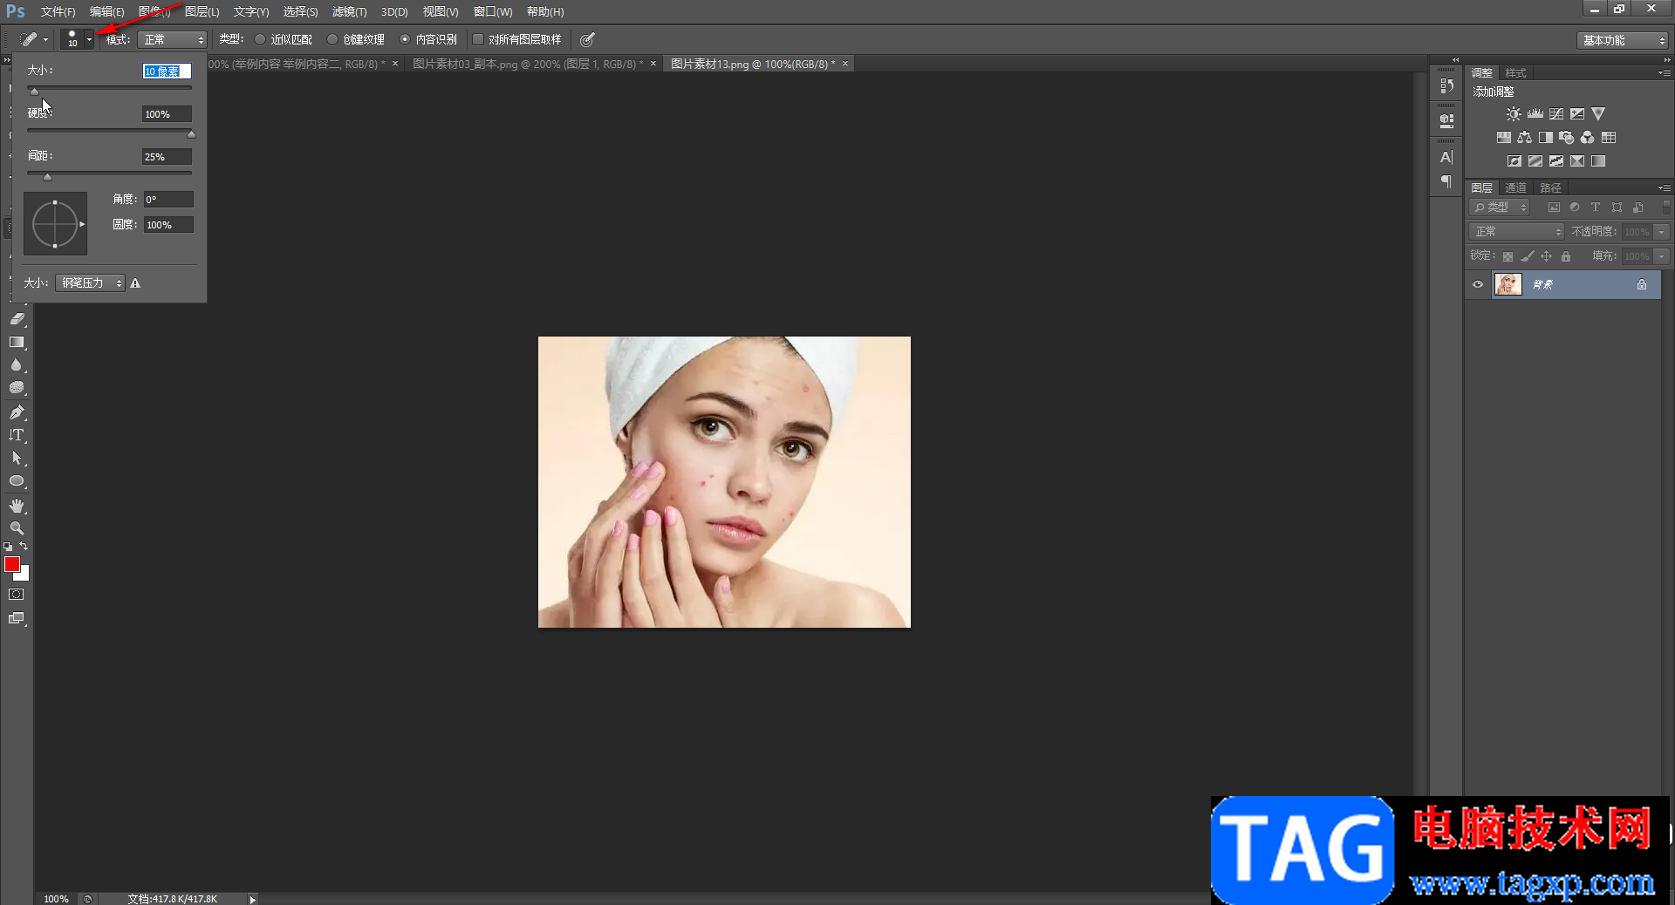The width and height of the screenshot is (1675, 905).
Task: Add a Color Balance adjustment
Action: pos(1524,138)
